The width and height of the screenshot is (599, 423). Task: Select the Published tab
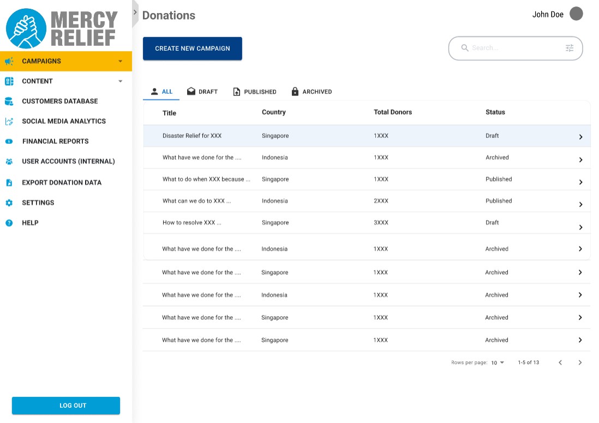(x=254, y=92)
